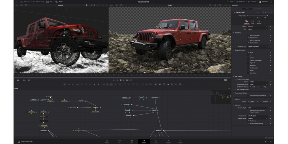Open project home icon
This screenshot has width=288, height=144.
coord(266,142)
